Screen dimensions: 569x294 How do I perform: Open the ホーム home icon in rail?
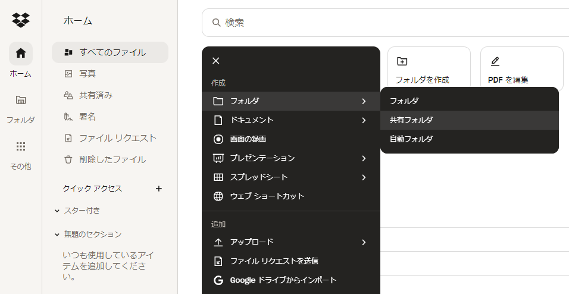coord(21,54)
